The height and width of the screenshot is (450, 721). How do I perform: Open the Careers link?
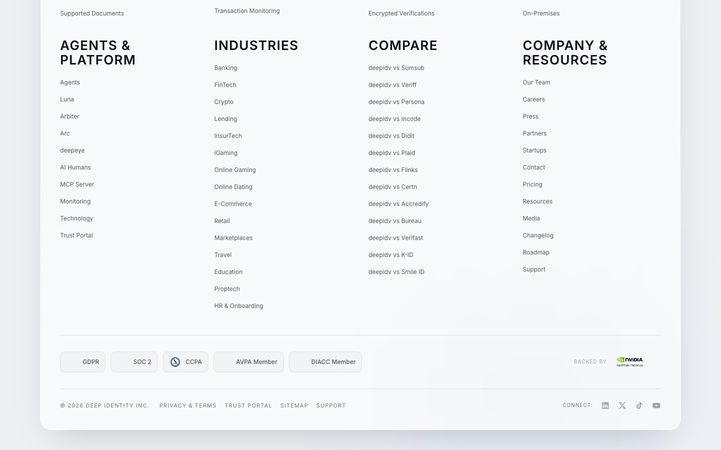point(534,99)
